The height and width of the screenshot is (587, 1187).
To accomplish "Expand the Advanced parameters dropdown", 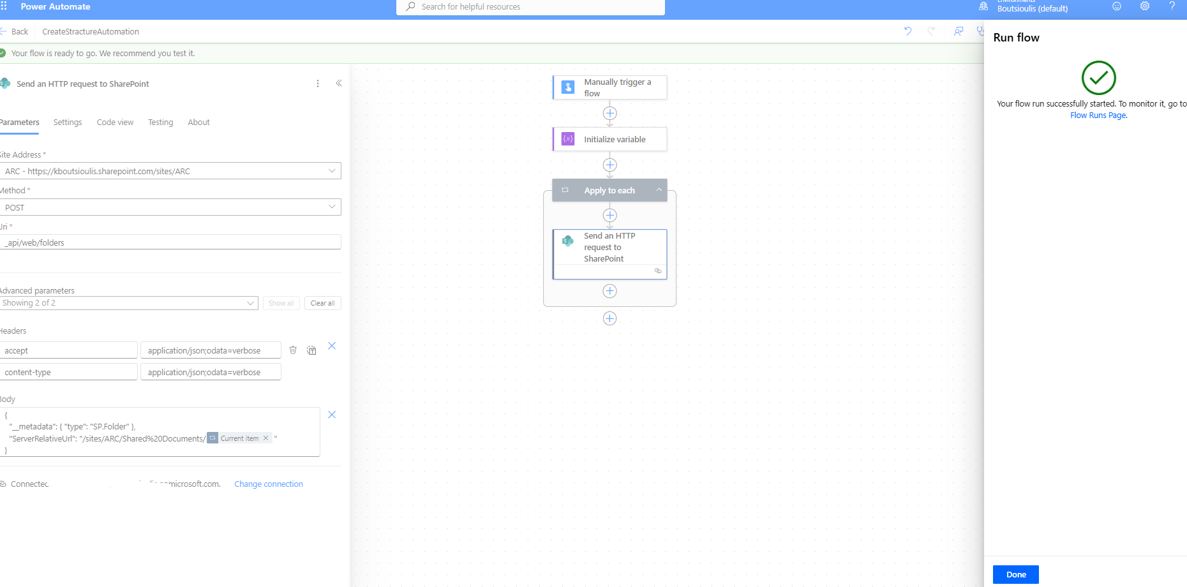I will [x=250, y=303].
